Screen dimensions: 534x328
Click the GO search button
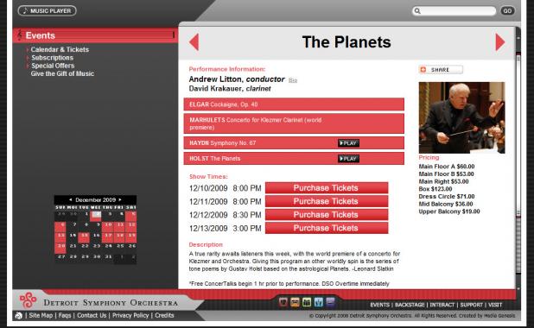pyautogui.click(x=507, y=11)
